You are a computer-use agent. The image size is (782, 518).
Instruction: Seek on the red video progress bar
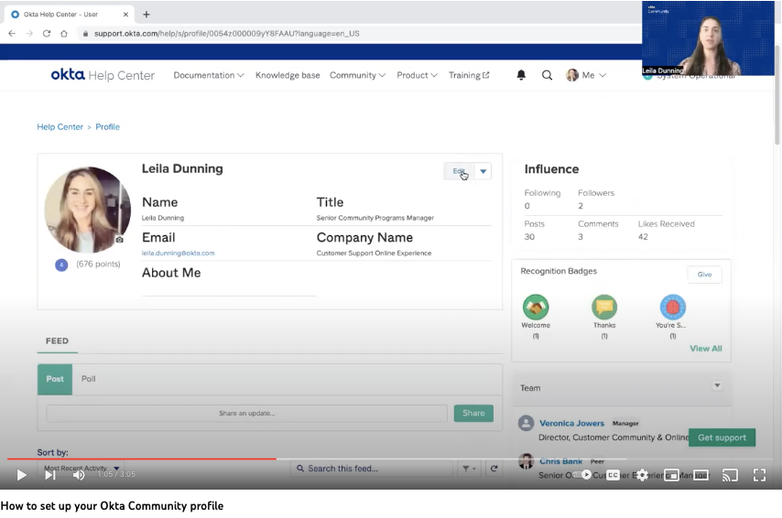142,459
